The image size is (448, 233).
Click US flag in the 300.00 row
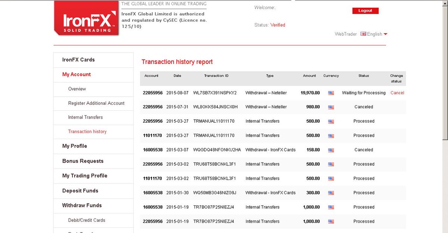coord(331,193)
